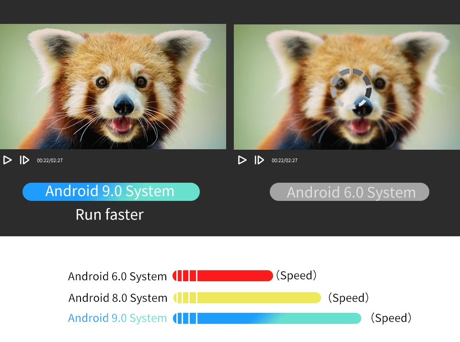This screenshot has height=342, width=460.
Task: Click the blue-teal Android 9.0 speed bar
Action: pyautogui.click(x=267, y=318)
